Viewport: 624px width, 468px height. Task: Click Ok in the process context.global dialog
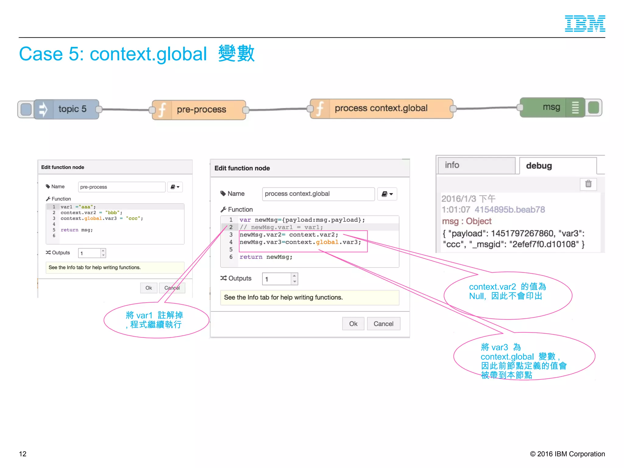353,324
